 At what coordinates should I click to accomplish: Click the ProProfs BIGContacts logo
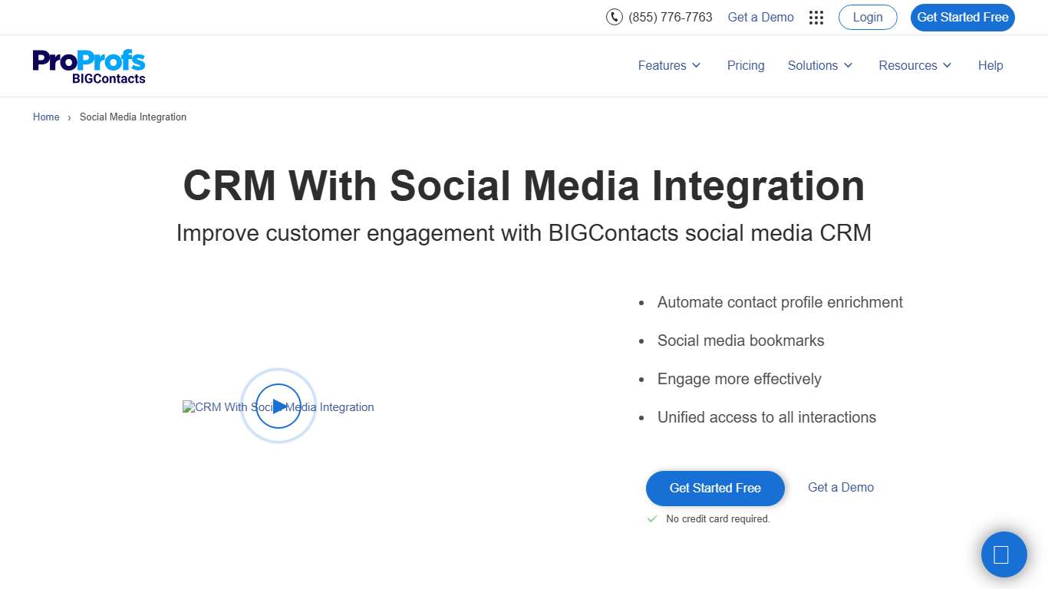(88, 66)
